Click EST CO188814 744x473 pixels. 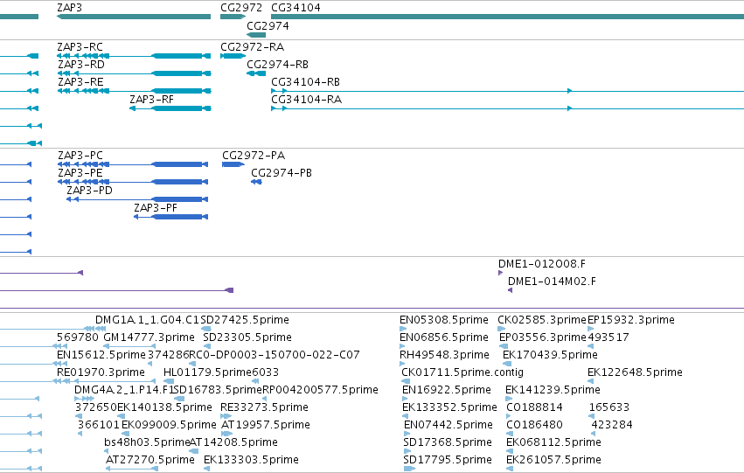(534, 407)
